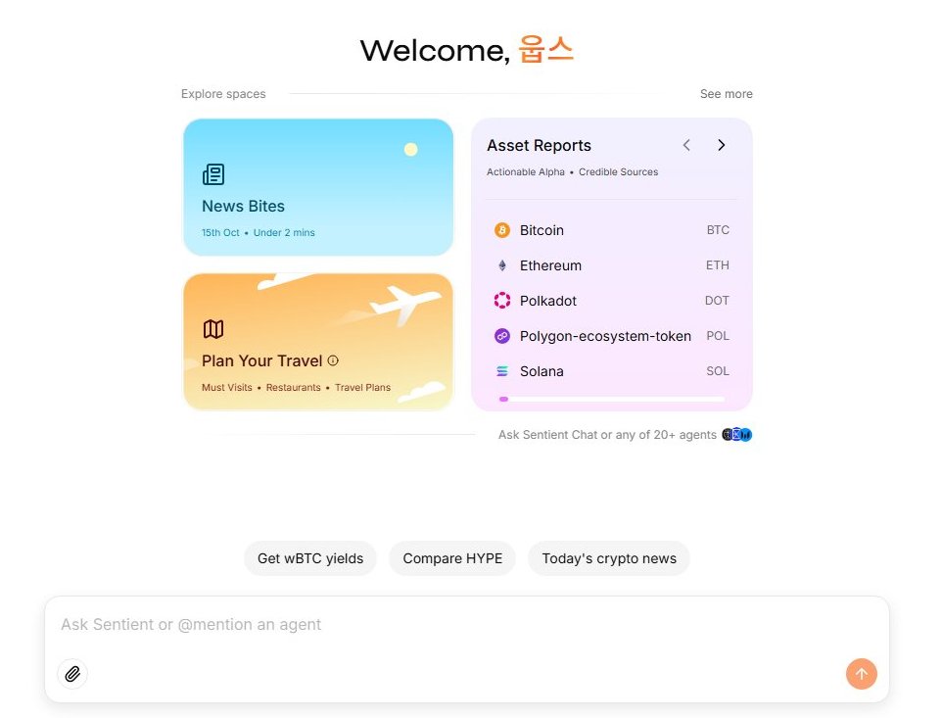Open the Polygon-ecosystem-token report row
The height and width of the screenshot is (718, 942).
[x=612, y=336]
